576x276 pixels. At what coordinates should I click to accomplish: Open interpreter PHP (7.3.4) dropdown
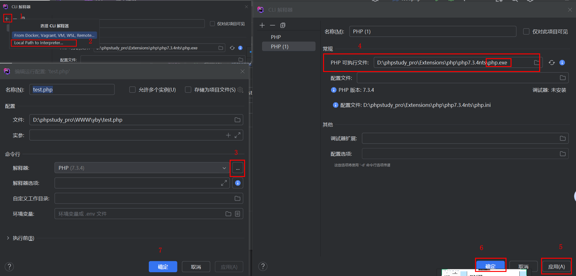142,168
